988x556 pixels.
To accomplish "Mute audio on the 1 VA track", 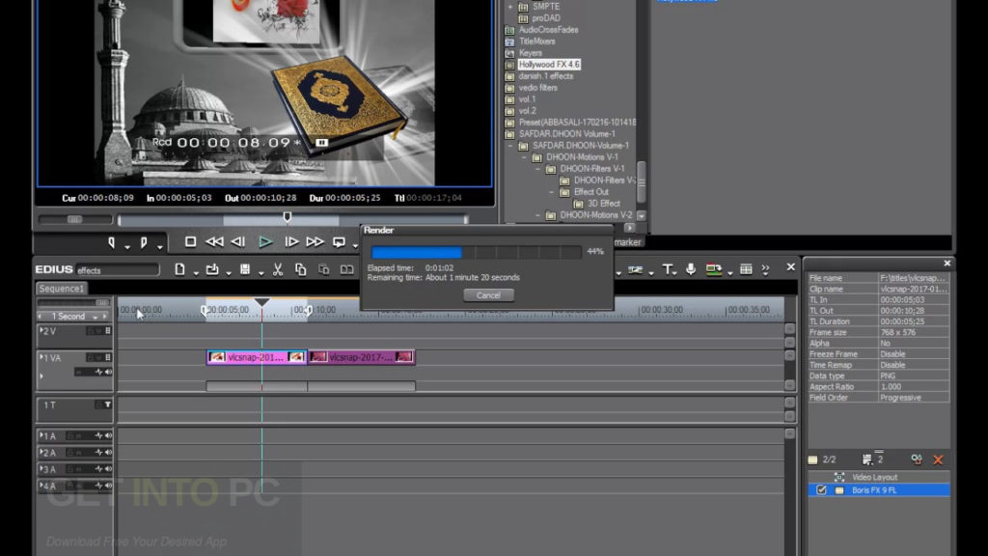I will pyautogui.click(x=108, y=372).
